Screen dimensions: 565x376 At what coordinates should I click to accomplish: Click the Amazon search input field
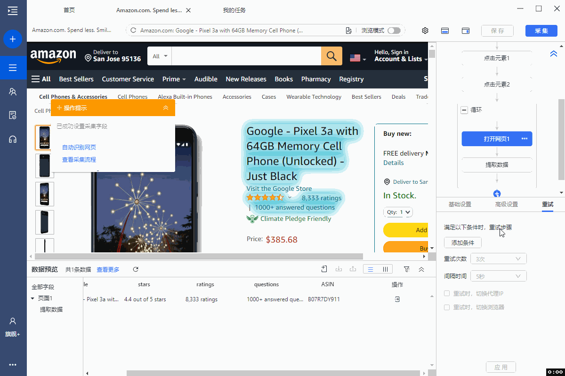pos(246,56)
